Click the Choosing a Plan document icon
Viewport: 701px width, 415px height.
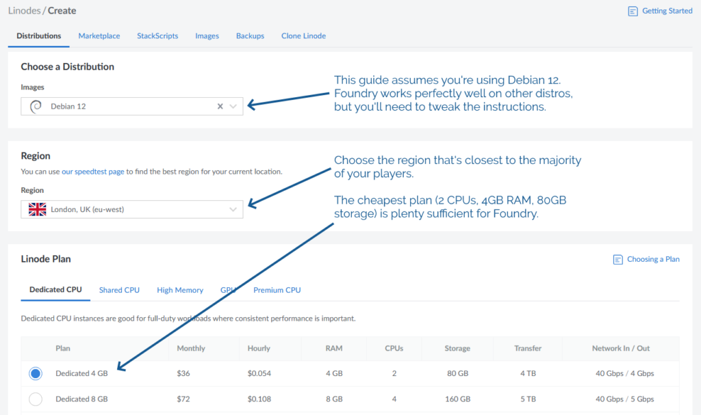[x=617, y=259]
